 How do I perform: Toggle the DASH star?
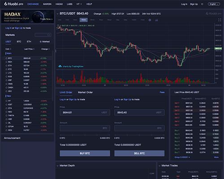point(6,87)
